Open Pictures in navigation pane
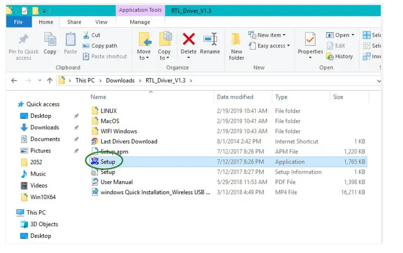 (x=40, y=151)
